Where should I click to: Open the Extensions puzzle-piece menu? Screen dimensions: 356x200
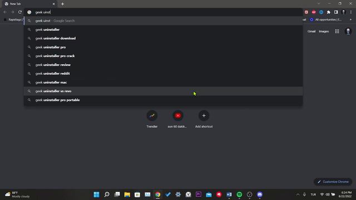pos(329,12)
